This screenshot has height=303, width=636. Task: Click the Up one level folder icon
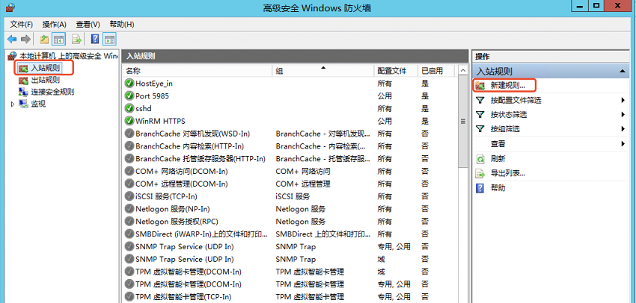click(x=45, y=39)
